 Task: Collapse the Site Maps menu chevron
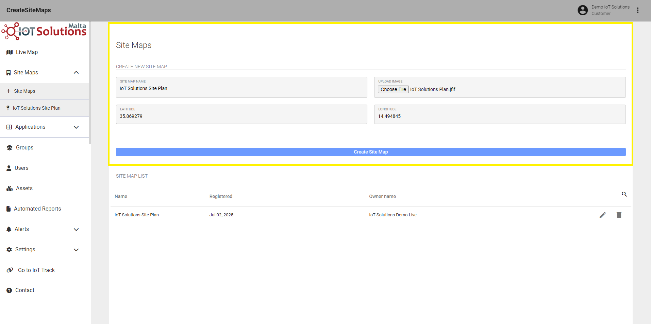(x=76, y=72)
